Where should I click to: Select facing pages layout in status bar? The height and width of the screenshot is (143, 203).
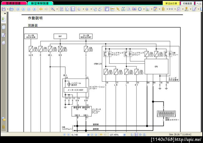click(144, 135)
